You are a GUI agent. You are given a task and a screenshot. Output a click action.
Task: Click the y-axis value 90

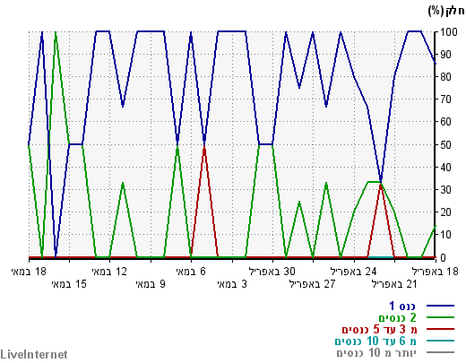(x=446, y=55)
